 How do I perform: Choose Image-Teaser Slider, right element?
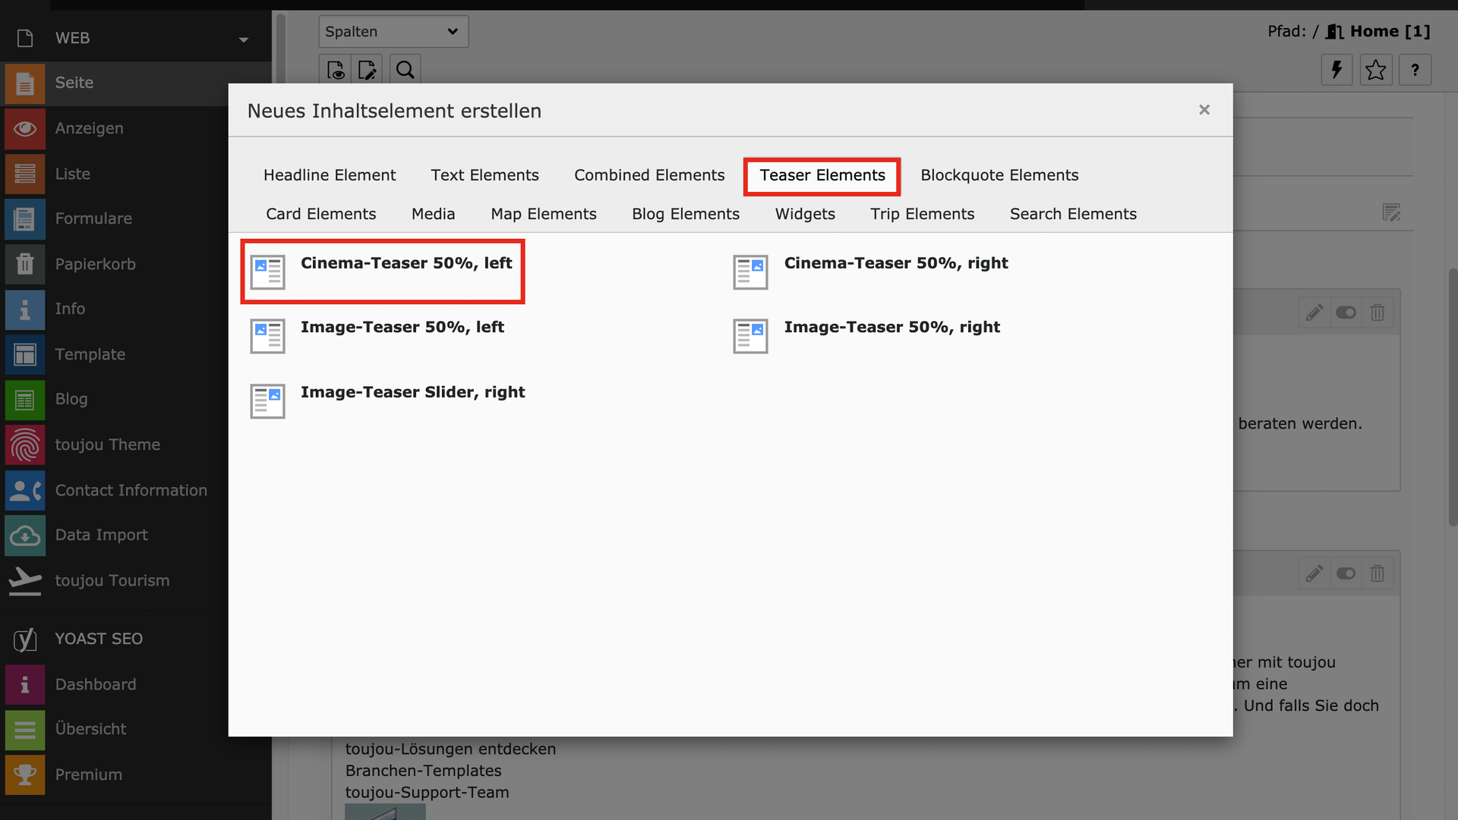click(x=412, y=393)
